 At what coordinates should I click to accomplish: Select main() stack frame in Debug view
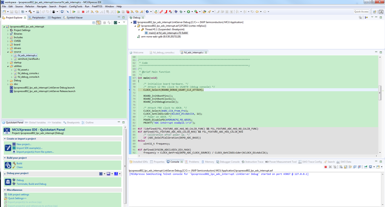pyautogui.click(x=168, y=33)
